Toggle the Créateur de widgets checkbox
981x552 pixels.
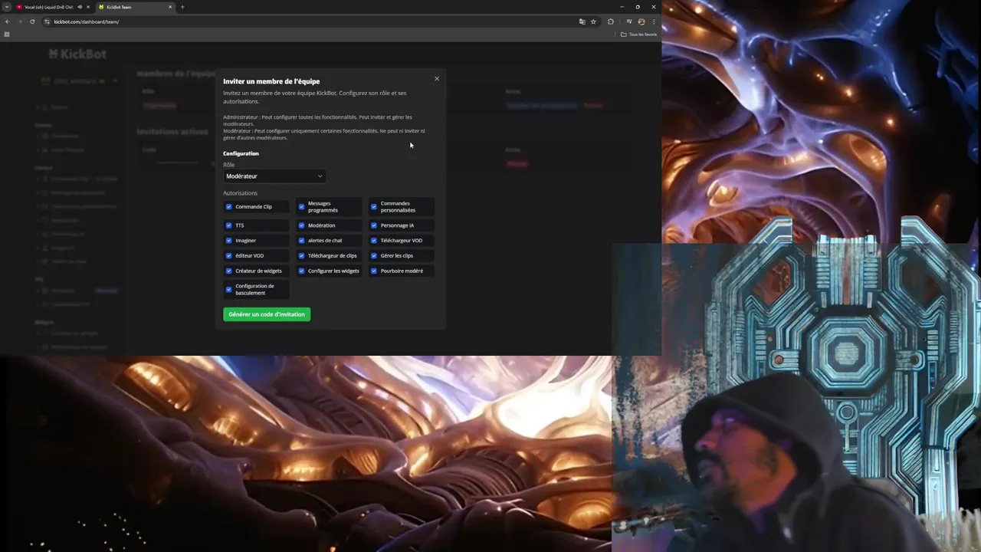tap(228, 271)
